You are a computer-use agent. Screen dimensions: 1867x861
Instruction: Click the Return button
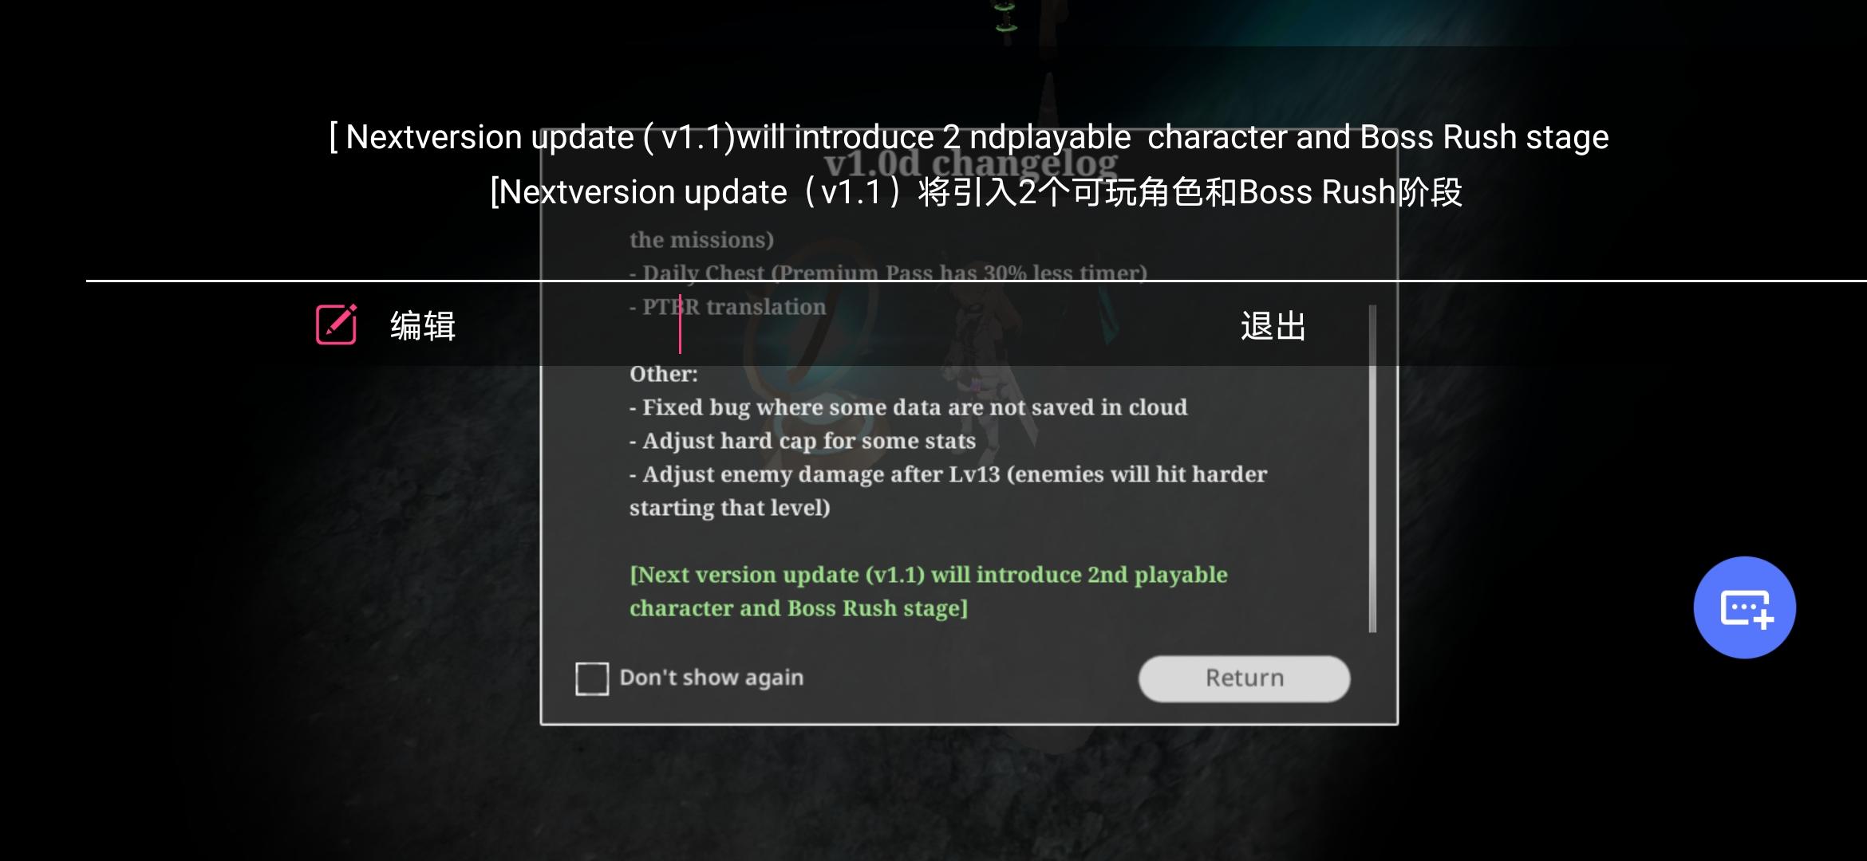pyautogui.click(x=1244, y=678)
